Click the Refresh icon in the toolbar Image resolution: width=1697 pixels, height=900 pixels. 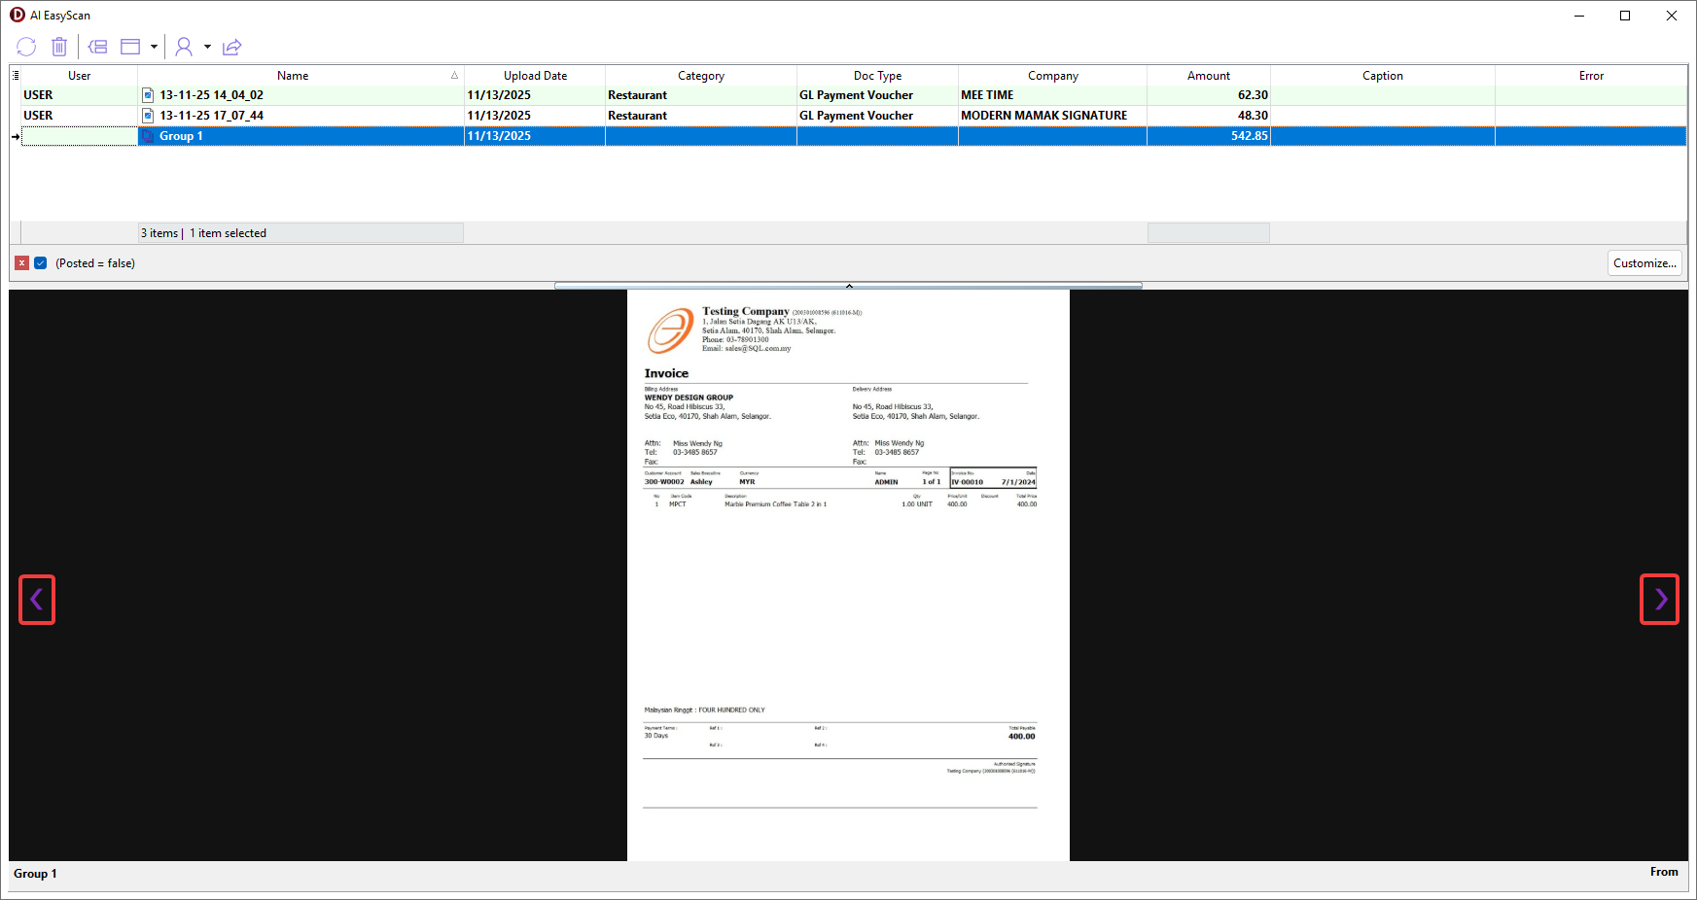(x=26, y=47)
